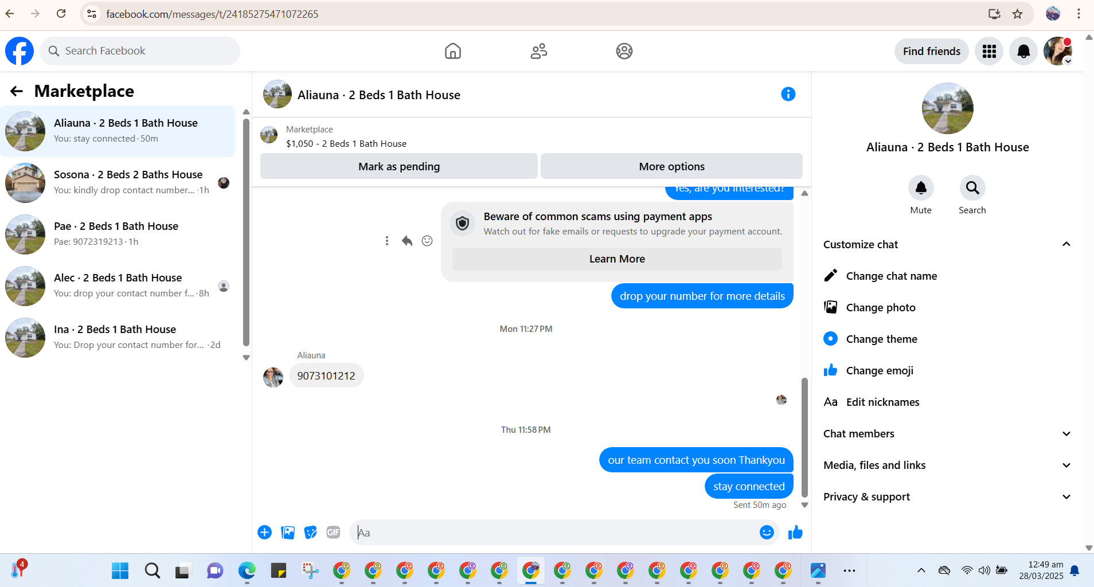Bookmark this page with the star icon
The image size is (1094, 587).
click(x=1018, y=14)
